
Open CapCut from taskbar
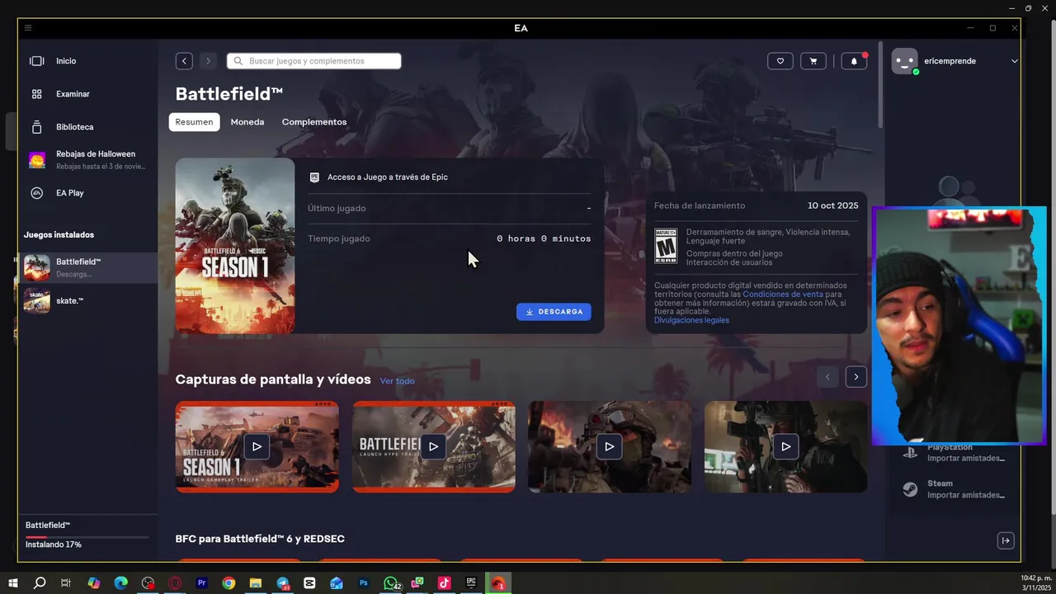coord(309,583)
